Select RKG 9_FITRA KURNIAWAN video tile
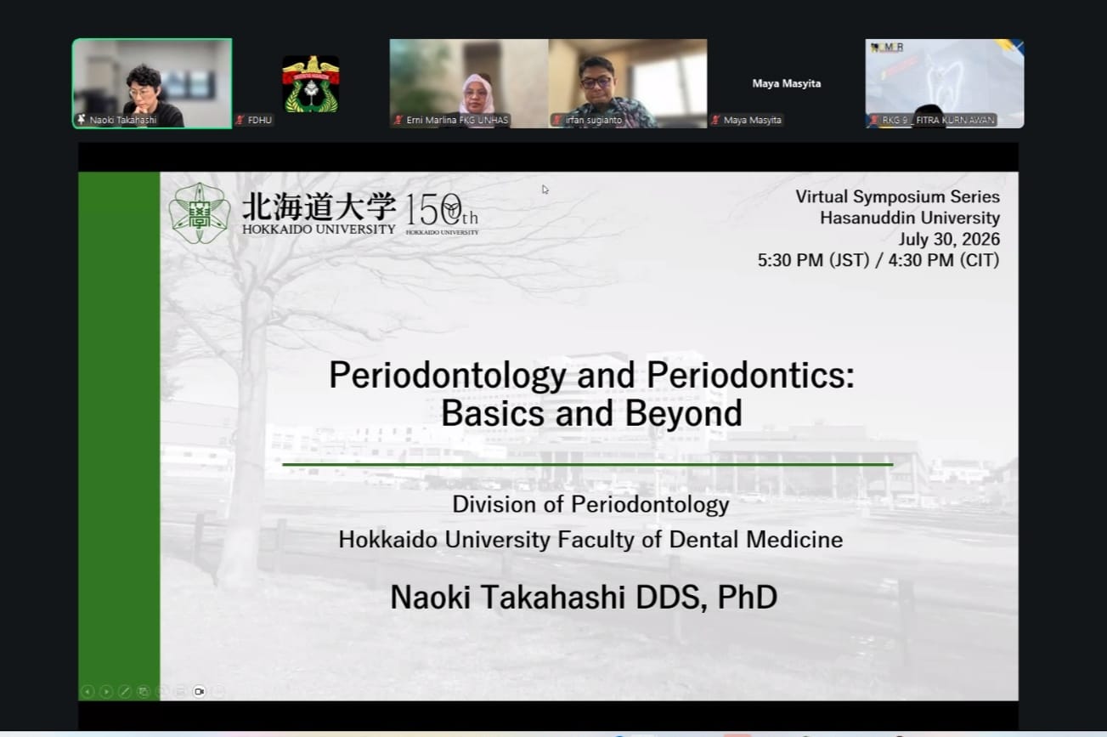The height and width of the screenshot is (737, 1107). point(945,83)
